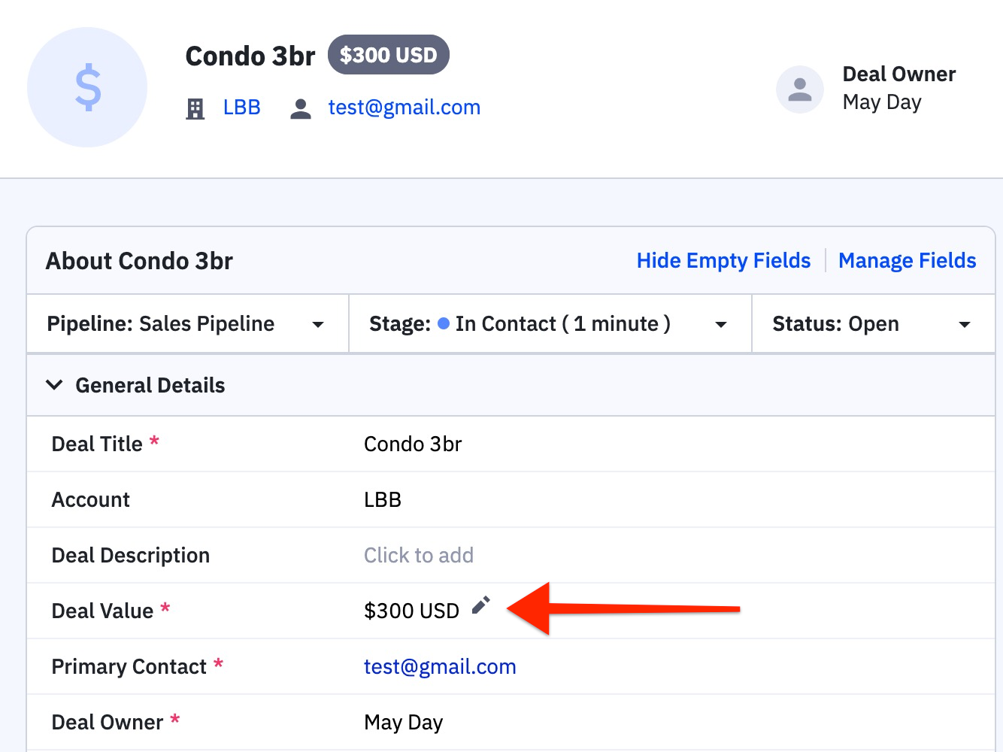Open test@gmail.com contact link in header
The height and width of the screenshot is (752, 1003).
coord(405,108)
